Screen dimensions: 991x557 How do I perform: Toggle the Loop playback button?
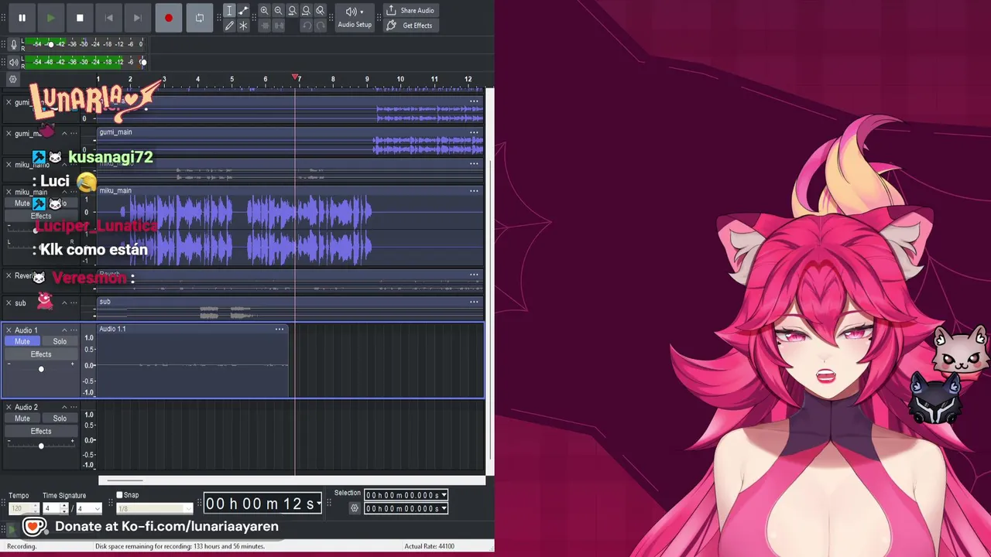coord(199,18)
